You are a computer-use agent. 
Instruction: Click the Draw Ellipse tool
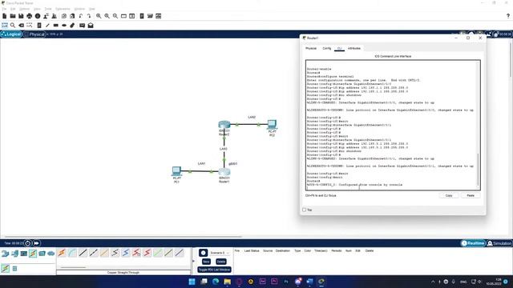point(64,25)
